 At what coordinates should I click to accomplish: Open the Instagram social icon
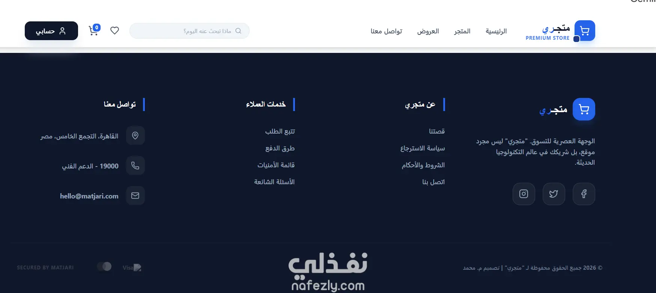(524, 194)
